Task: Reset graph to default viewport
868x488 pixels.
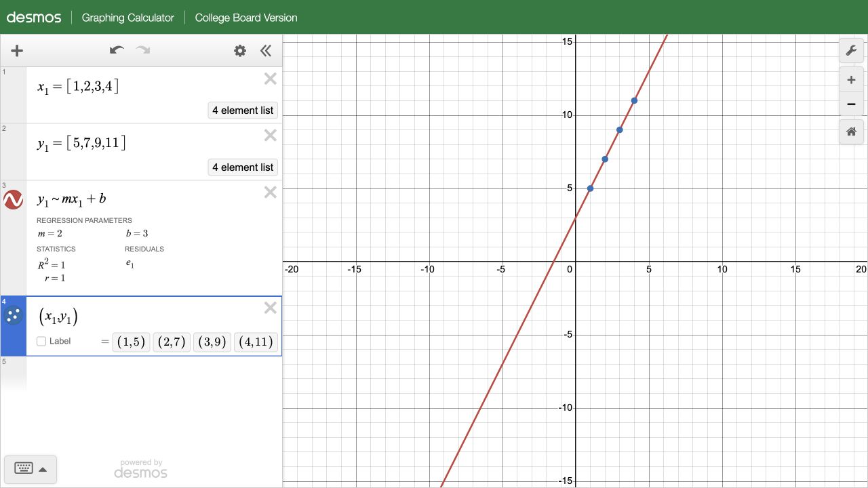Action: (851, 131)
